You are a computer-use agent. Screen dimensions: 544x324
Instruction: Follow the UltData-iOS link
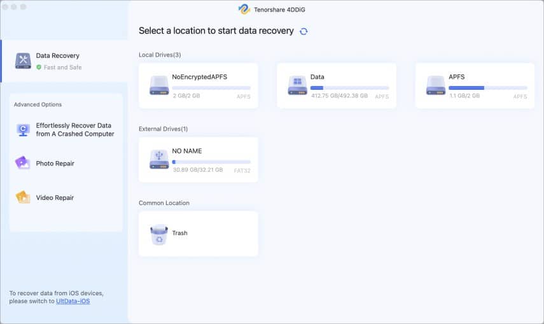(73, 301)
